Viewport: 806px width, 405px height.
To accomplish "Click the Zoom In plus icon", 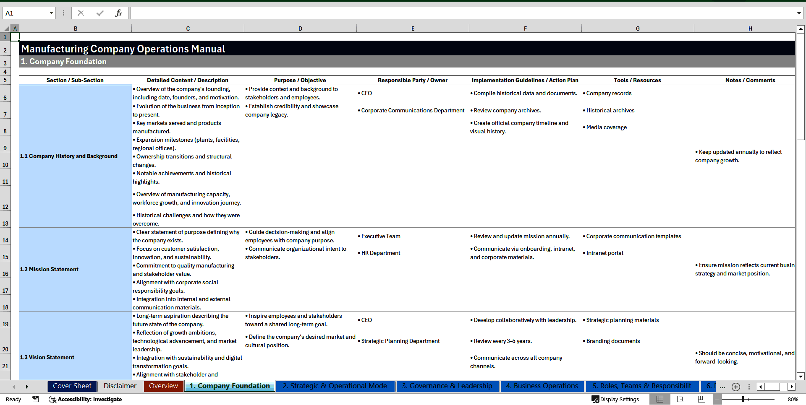I will point(779,399).
